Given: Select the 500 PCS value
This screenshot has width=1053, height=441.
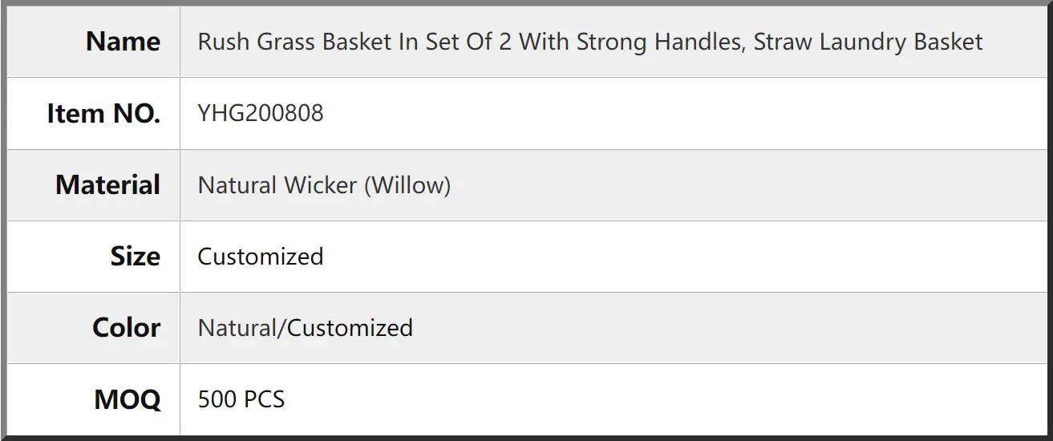Looking at the screenshot, I should [241, 399].
